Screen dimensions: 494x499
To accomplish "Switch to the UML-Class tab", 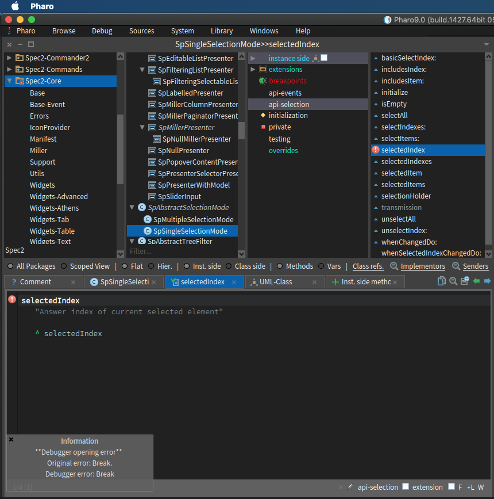I will [x=276, y=282].
